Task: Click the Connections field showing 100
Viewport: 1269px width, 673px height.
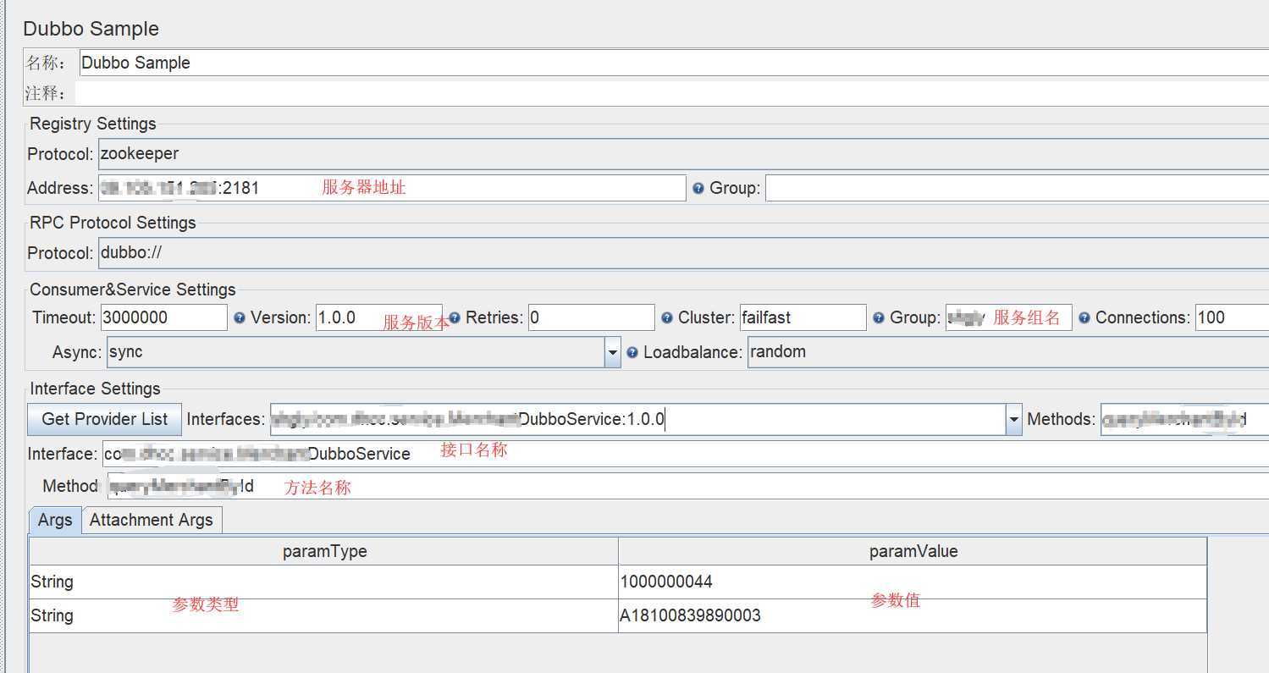Action: [x=1232, y=317]
